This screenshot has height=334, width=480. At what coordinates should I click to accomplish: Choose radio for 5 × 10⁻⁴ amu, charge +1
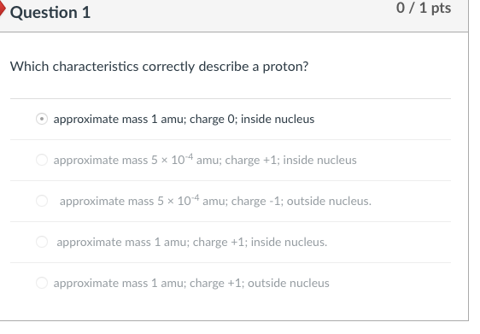42,160
